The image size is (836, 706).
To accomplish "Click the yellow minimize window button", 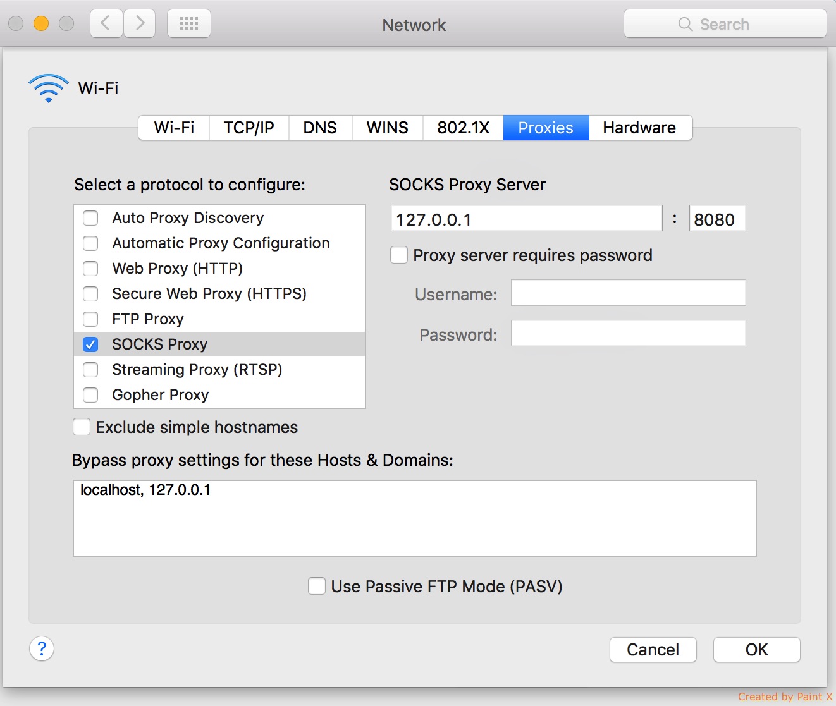I will pyautogui.click(x=41, y=24).
